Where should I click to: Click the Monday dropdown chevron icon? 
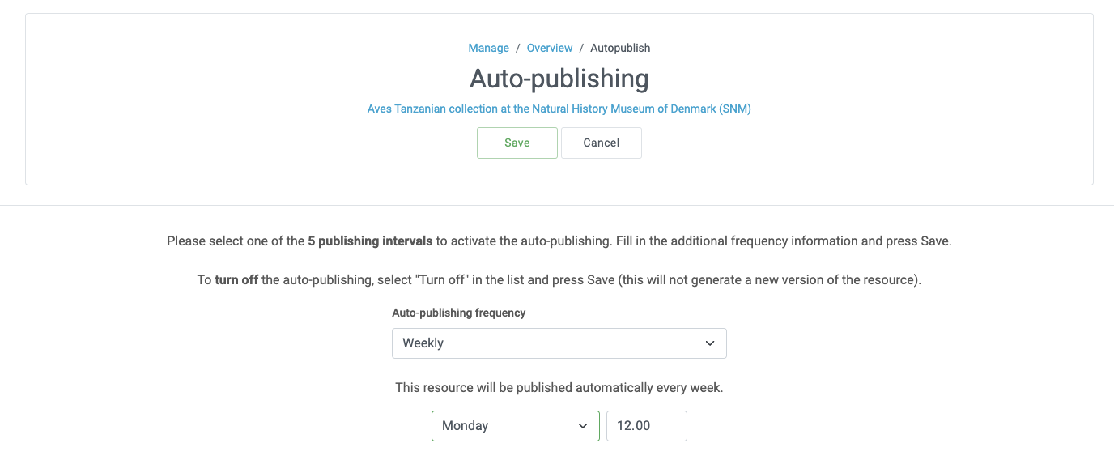582,425
